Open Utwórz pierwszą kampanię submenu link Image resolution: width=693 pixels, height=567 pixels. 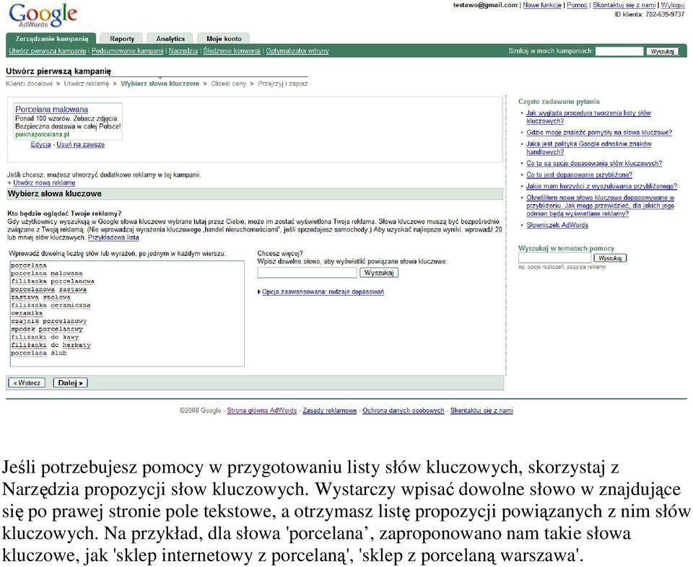48,51
